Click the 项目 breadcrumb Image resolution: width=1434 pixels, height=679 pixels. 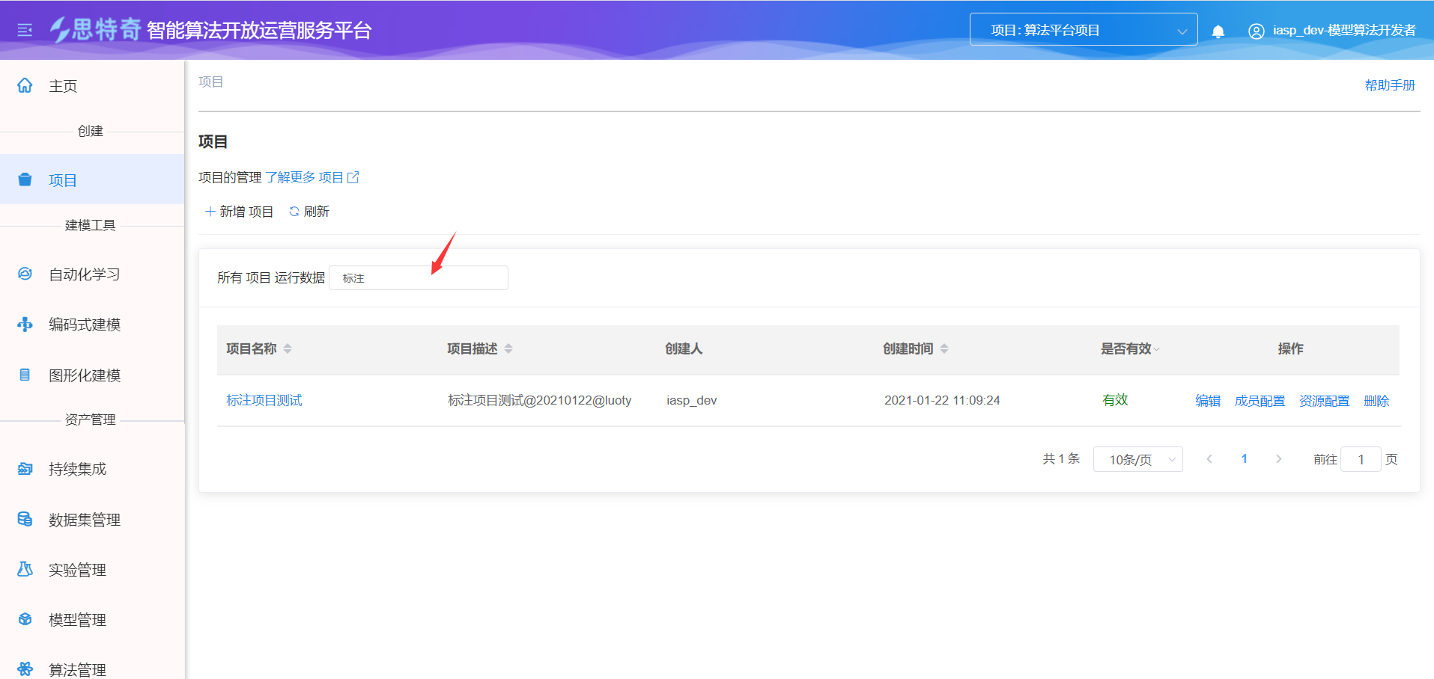[210, 82]
